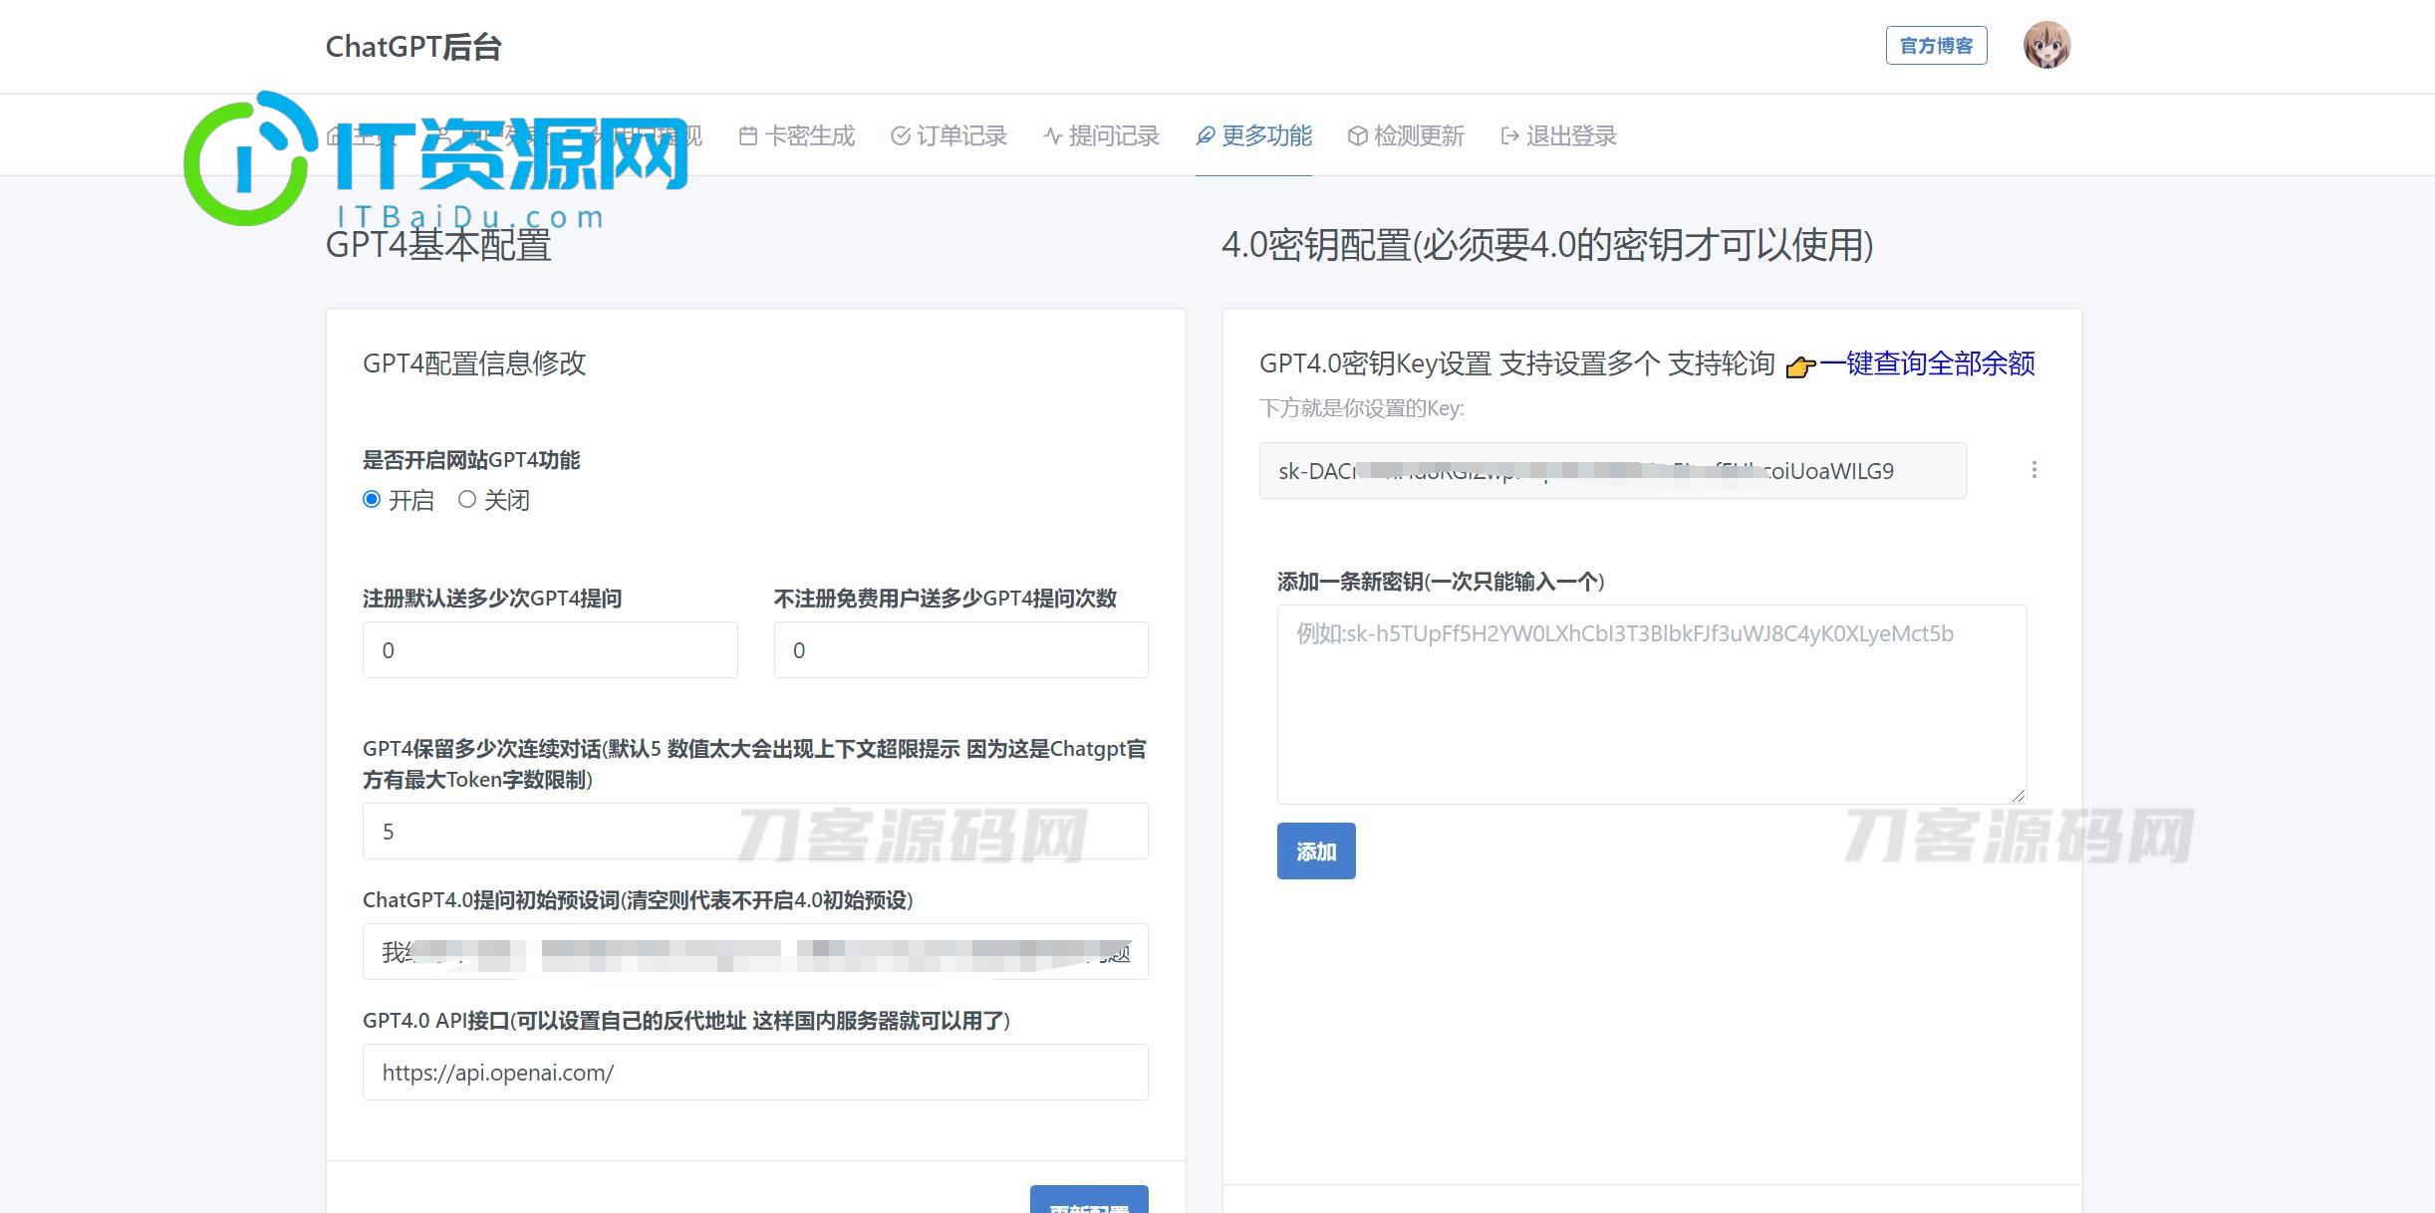
Task: Click the textarea resize handle corner
Action: [x=2018, y=795]
